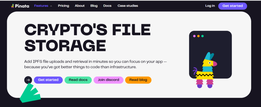View Case studies page
Viewport: 261px width, 107px height.
[x=128, y=6]
